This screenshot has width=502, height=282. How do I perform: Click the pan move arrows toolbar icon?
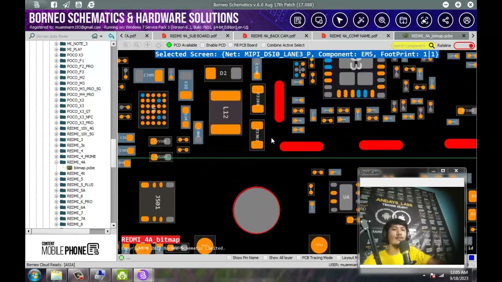pos(147,45)
